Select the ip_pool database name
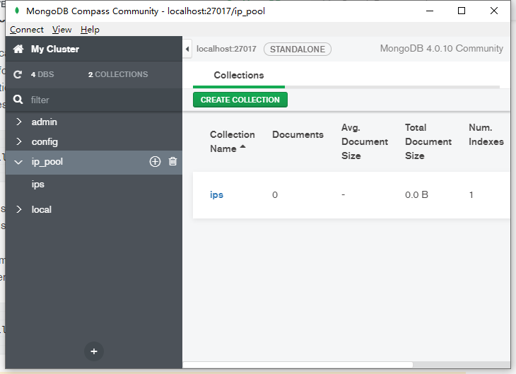Image resolution: width=516 pixels, height=374 pixels. 47,162
